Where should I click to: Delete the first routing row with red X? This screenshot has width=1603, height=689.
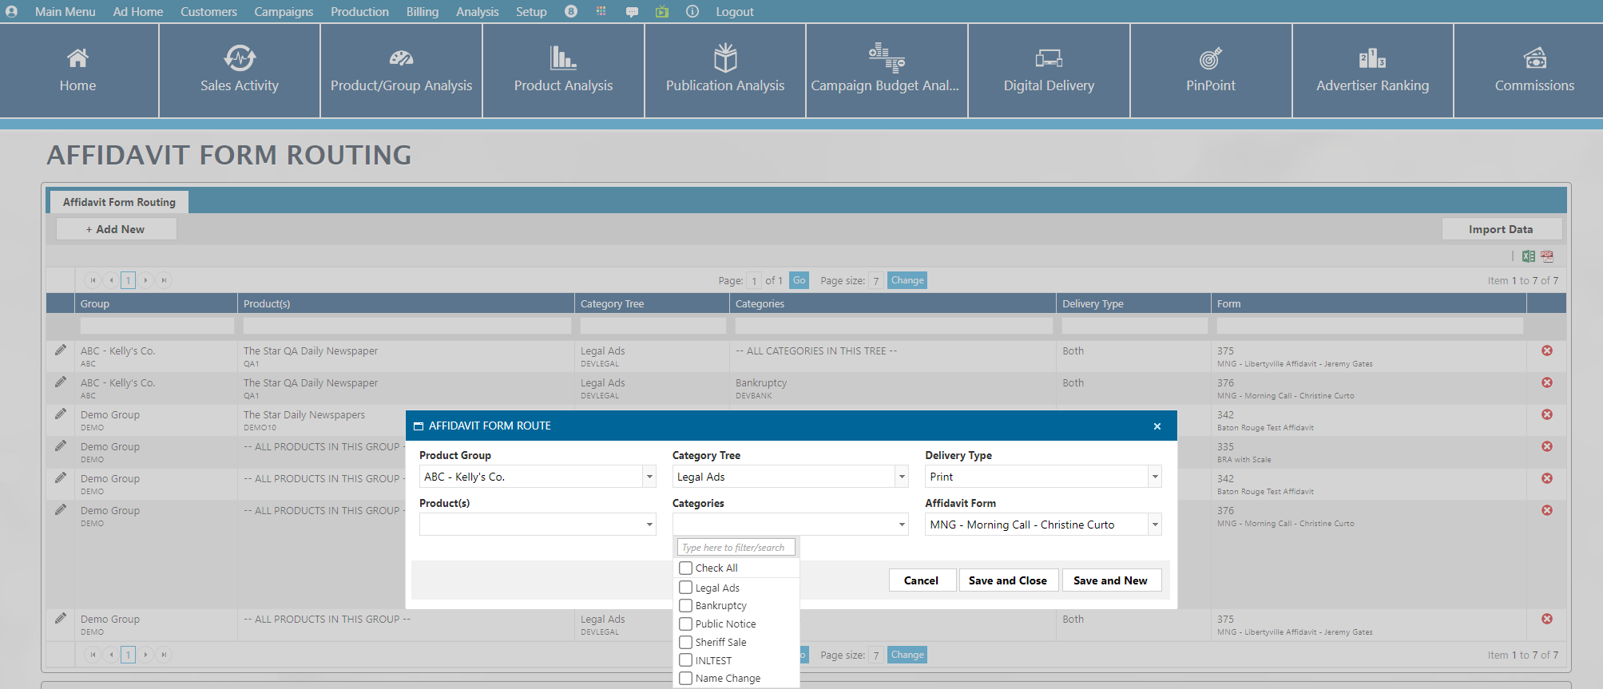pos(1546,350)
